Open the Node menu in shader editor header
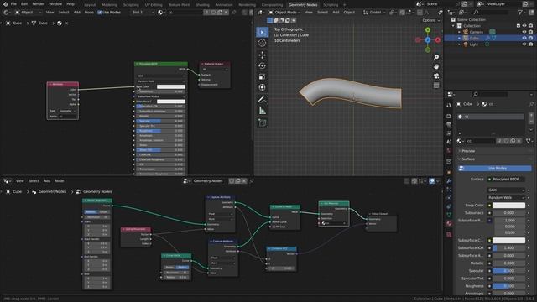This screenshot has width=537, height=302. [89, 13]
